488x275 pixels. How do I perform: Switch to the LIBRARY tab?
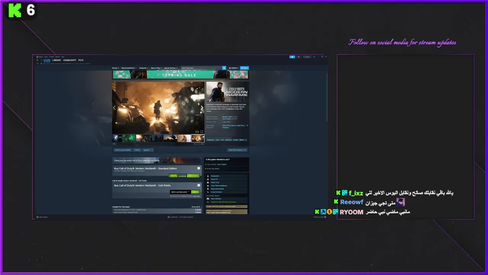pos(57,60)
